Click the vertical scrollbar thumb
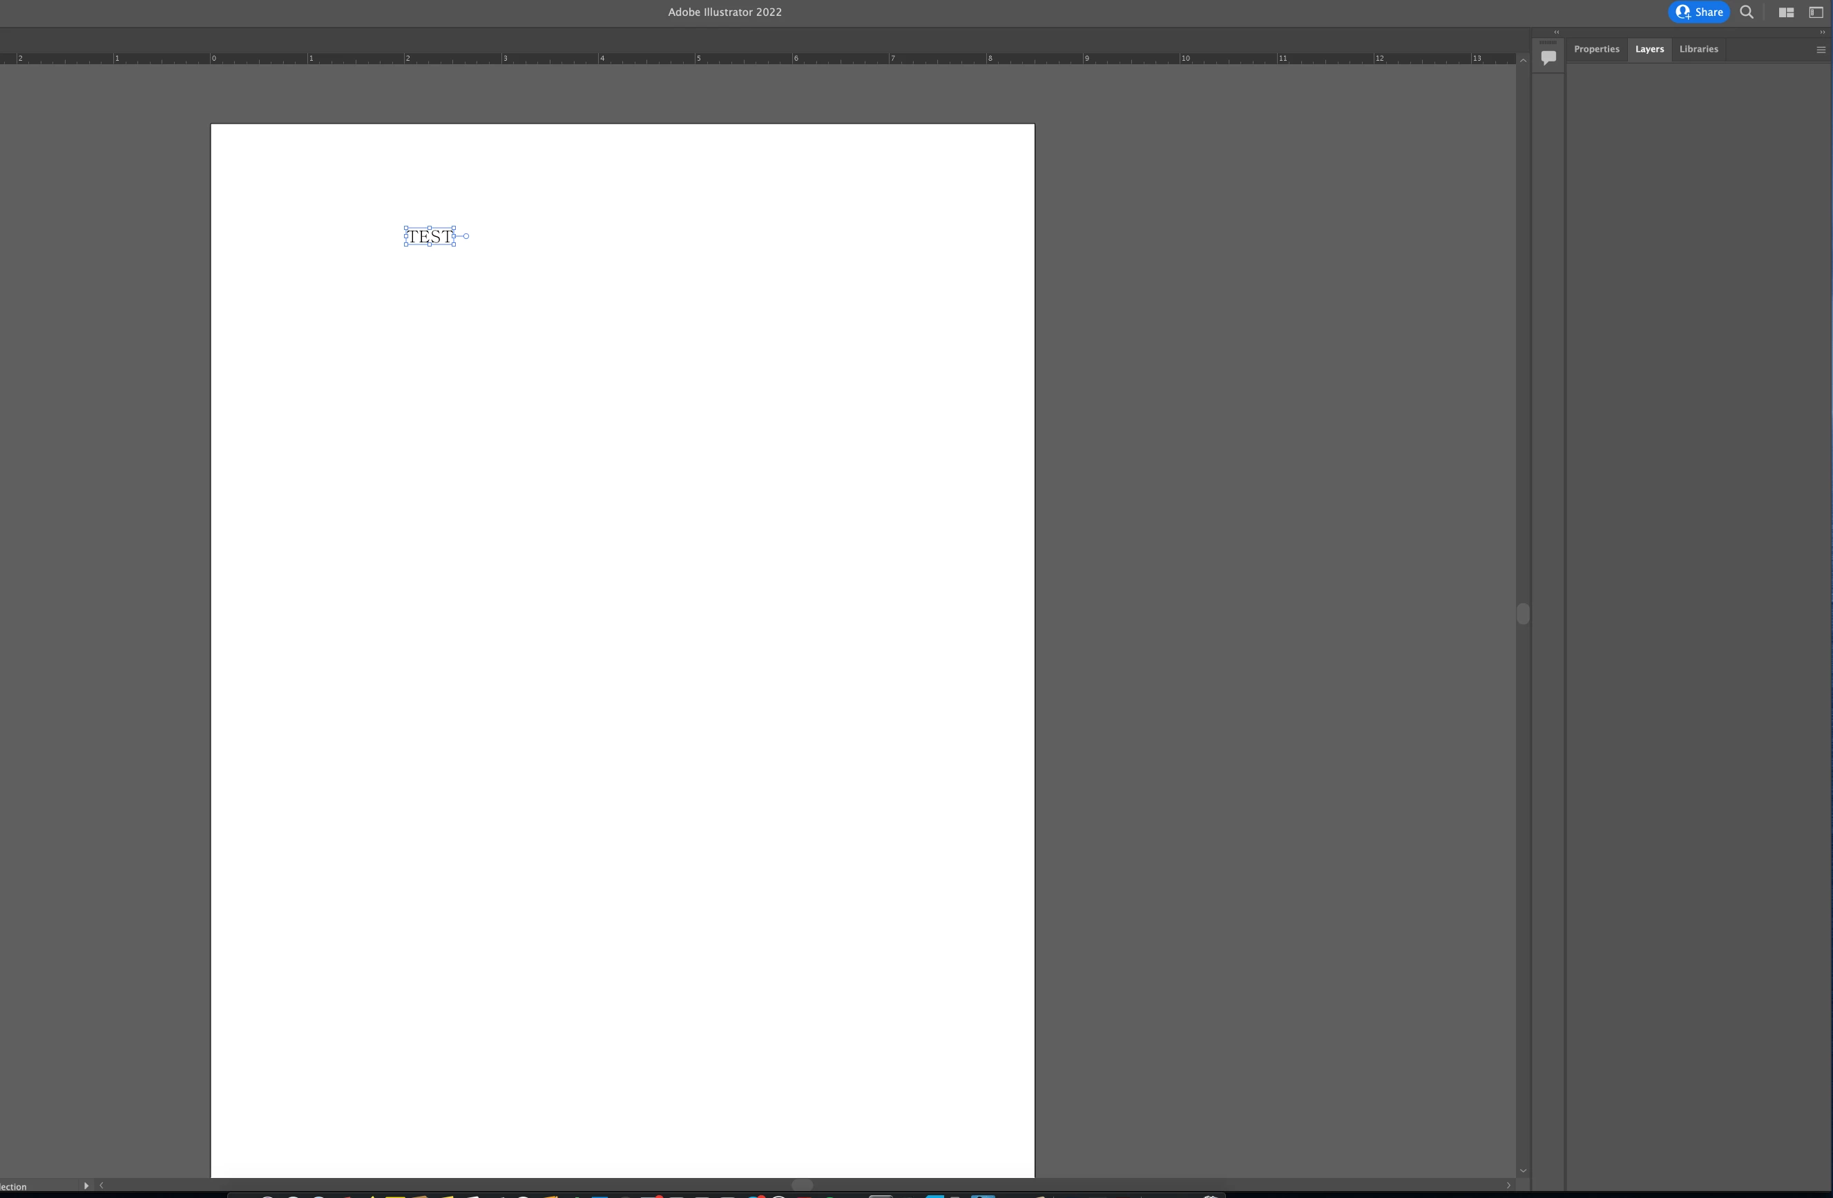This screenshot has width=1833, height=1198. [x=1523, y=614]
